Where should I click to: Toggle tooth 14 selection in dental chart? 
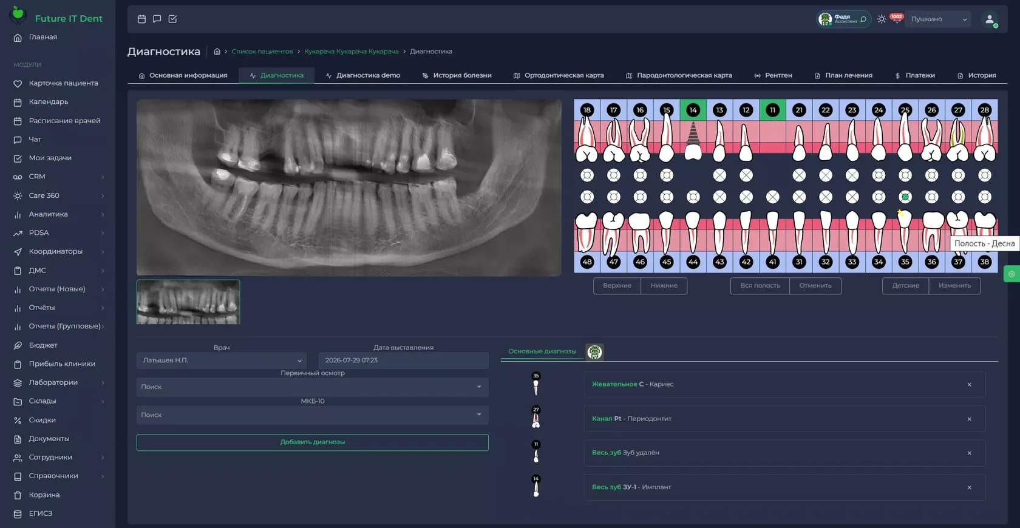click(x=693, y=110)
